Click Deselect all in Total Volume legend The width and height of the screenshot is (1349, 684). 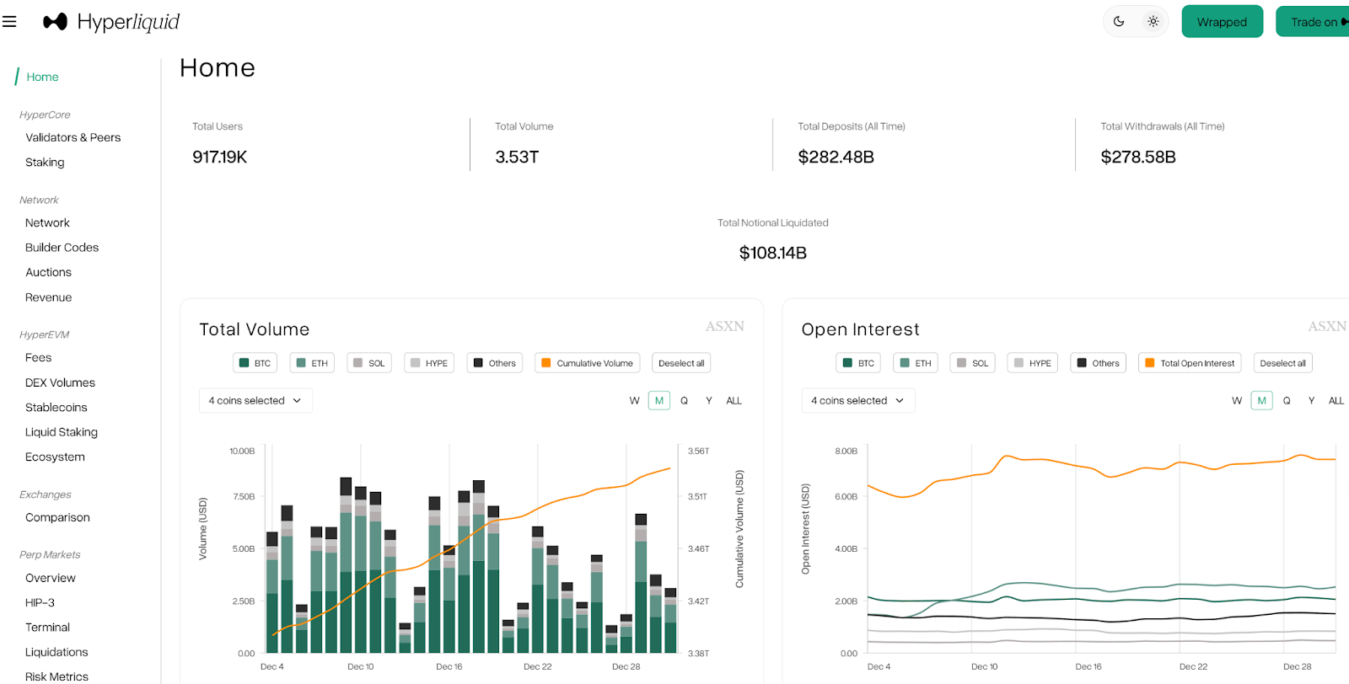681,363
